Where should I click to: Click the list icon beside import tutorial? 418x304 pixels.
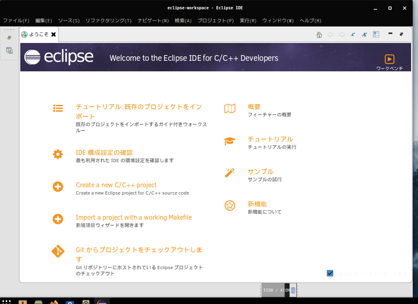[x=58, y=108]
